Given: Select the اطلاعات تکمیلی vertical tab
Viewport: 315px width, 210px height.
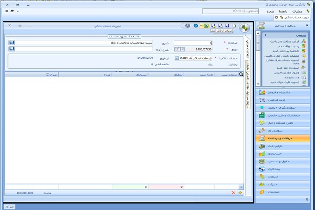Looking at the screenshot, I should 248,81.
